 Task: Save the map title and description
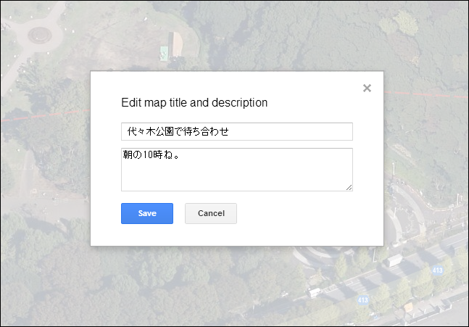(x=147, y=213)
